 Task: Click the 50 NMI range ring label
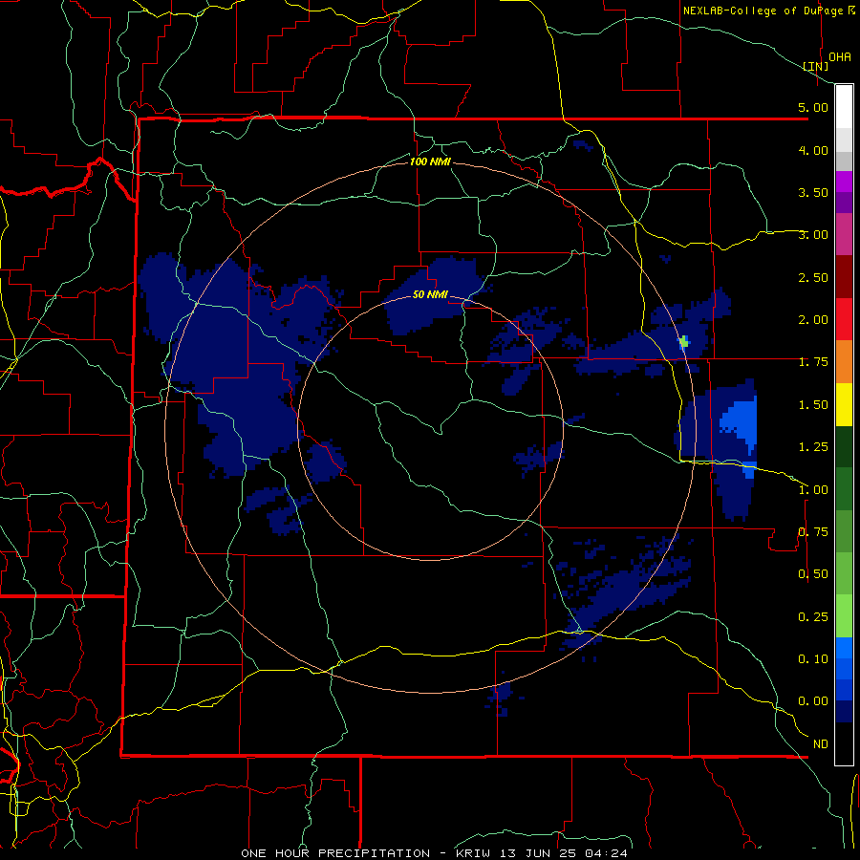(430, 294)
